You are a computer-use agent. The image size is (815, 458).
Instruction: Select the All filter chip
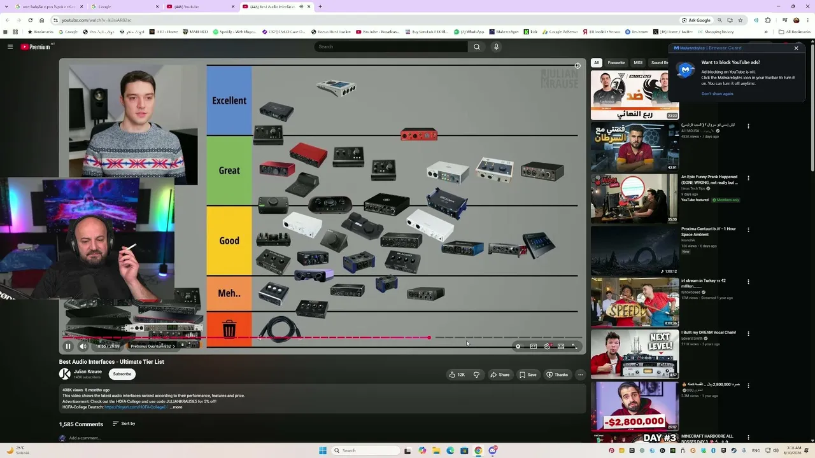[596, 62]
